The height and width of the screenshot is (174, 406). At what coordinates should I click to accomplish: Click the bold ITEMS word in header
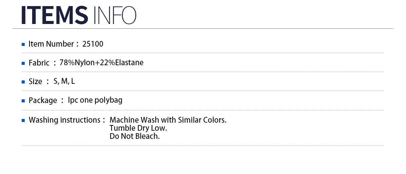click(54, 15)
